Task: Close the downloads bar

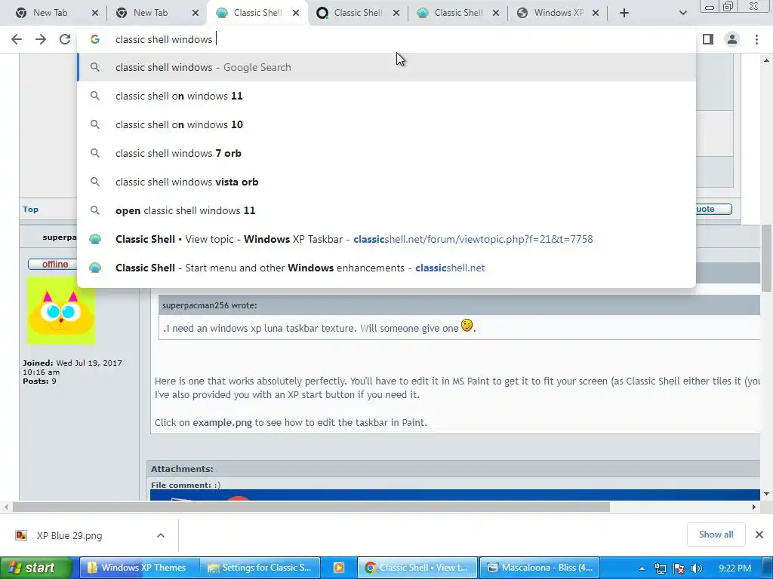Action: (759, 535)
